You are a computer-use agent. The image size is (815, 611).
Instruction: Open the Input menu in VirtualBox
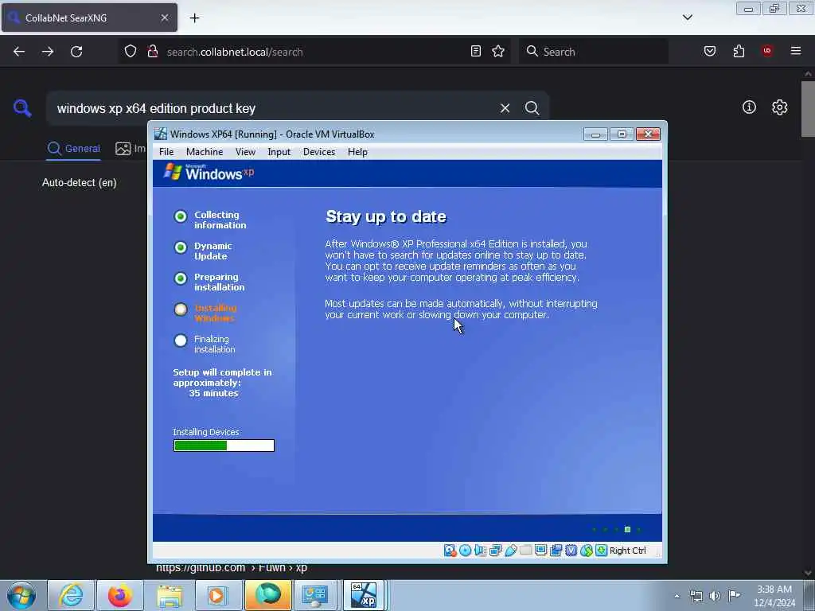279,152
